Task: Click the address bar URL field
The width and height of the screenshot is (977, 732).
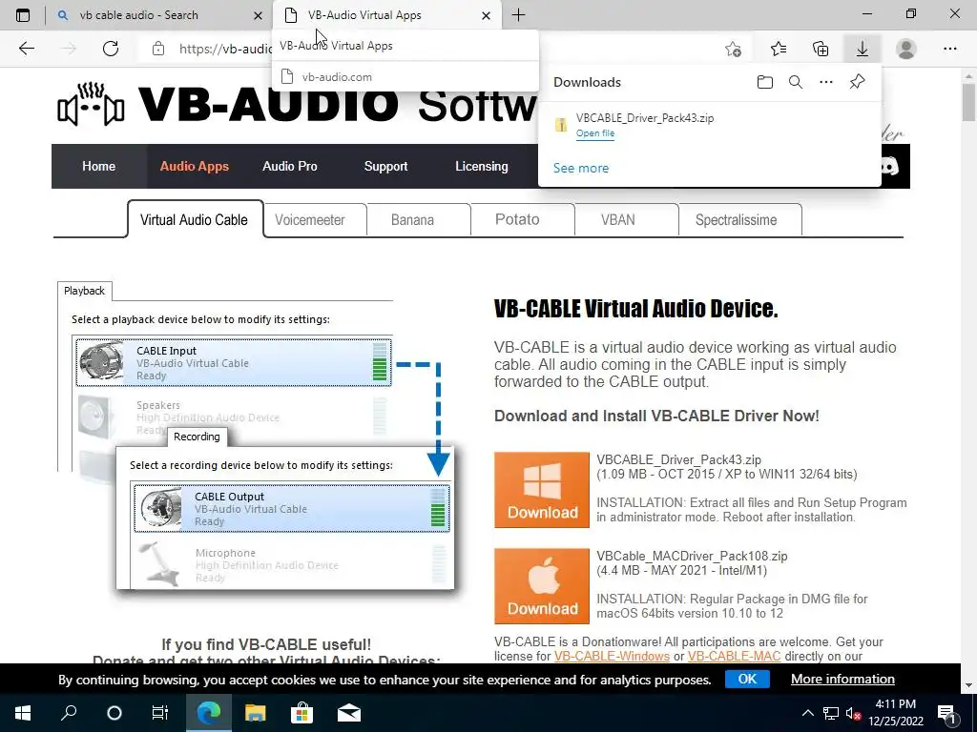Action: point(225,49)
